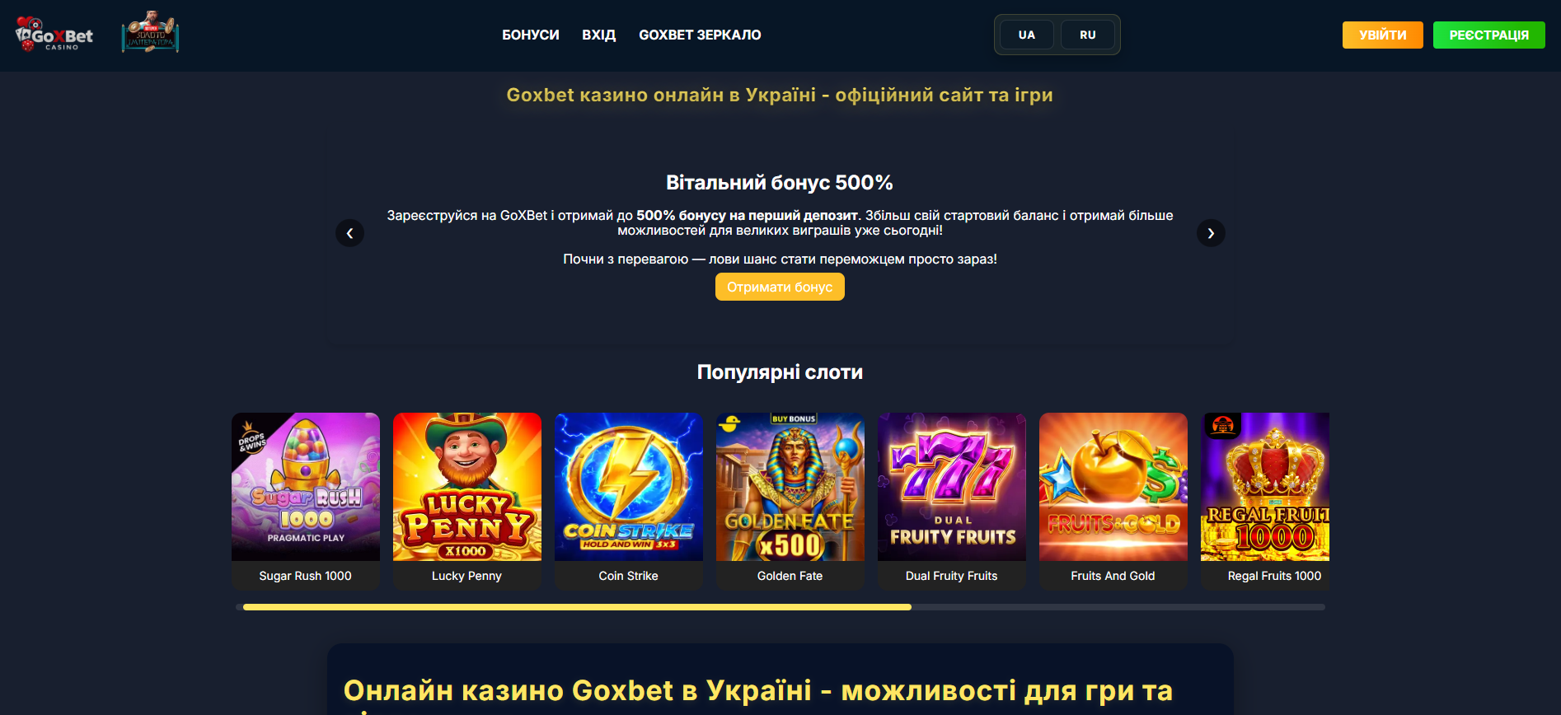Viewport: 1561px width, 715px height.
Task: Open the БОНУСИ menu item
Action: click(531, 35)
